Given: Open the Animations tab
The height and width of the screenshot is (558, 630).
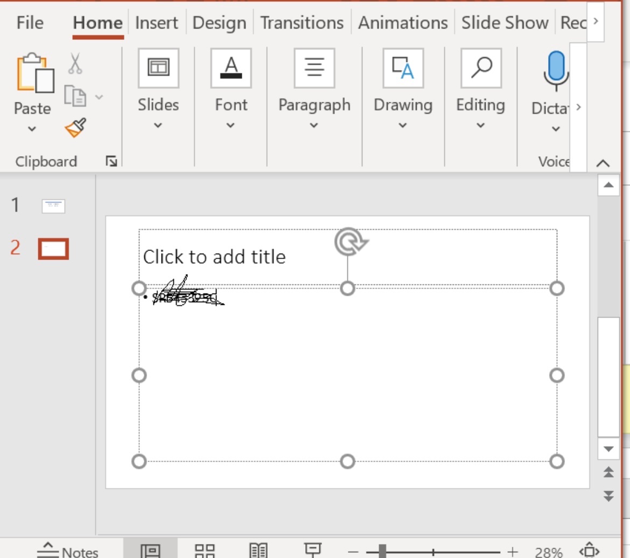Looking at the screenshot, I should (x=403, y=23).
